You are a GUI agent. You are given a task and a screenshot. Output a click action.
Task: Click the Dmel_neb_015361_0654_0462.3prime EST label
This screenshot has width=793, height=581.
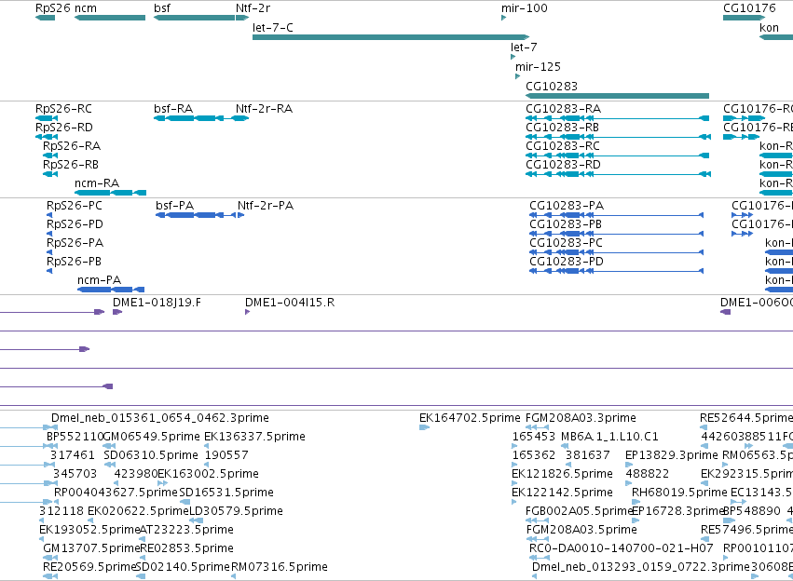[160, 418]
